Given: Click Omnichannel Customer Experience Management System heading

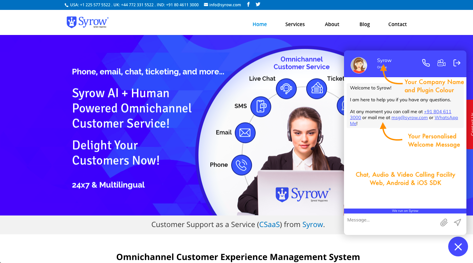Looking at the screenshot, I should point(238,257).
